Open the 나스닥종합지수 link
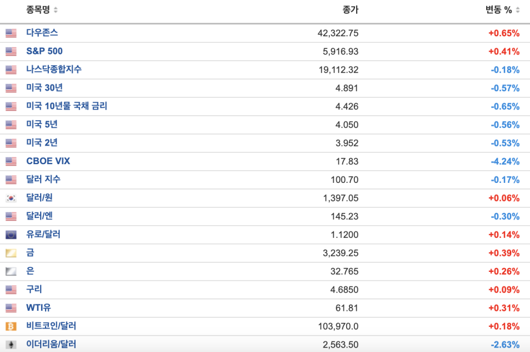530x352 pixels. point(54,69)
